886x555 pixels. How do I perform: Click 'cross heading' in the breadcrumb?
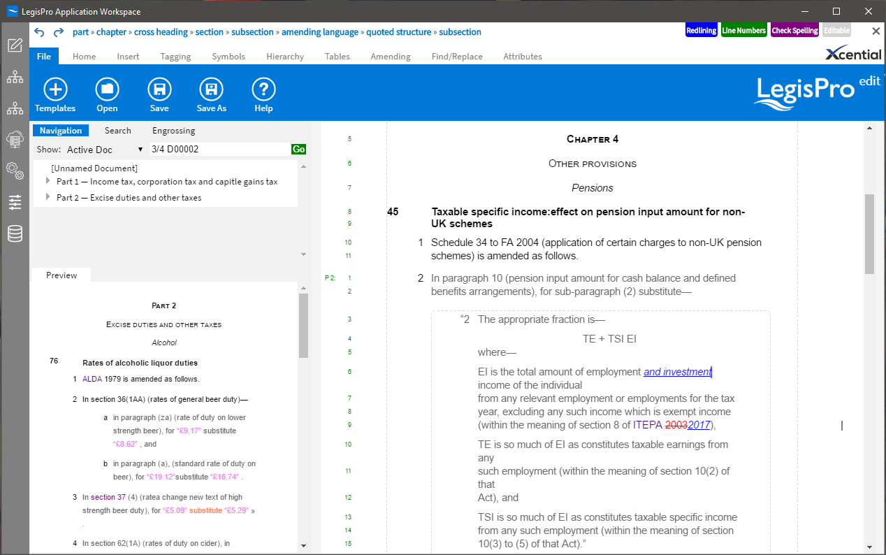point(161,32)
